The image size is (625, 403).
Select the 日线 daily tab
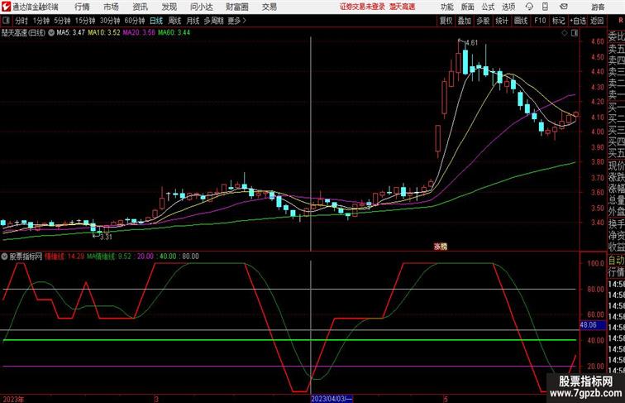point(156,21)
